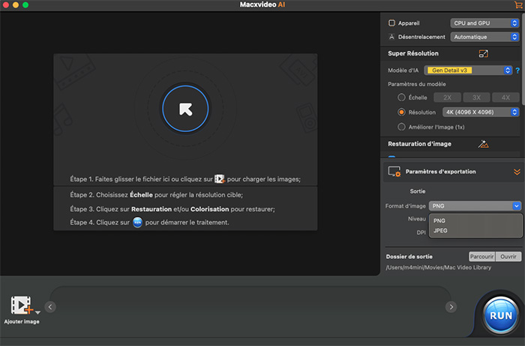The width and height of the screenshot is (525, 346).
Task: Click the Paramètres du modèle label
Action: click(417, 84)
